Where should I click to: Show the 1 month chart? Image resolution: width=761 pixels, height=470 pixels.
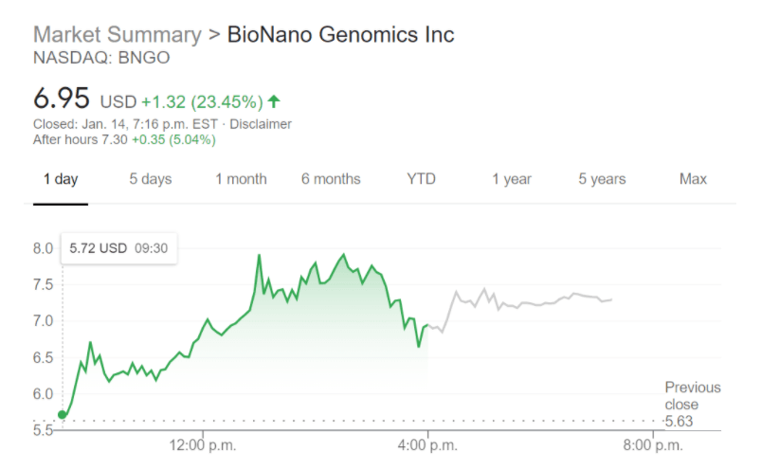241,179
